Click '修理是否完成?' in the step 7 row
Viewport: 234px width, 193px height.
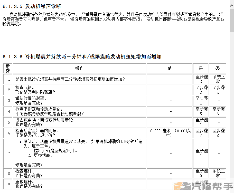(x=29, y=165)
